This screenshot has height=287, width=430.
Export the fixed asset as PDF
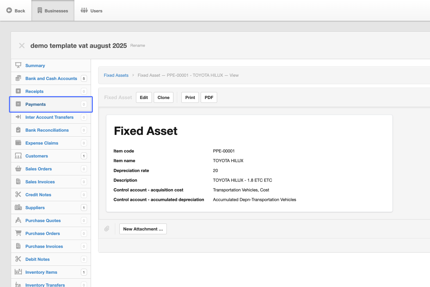point(209,98)
